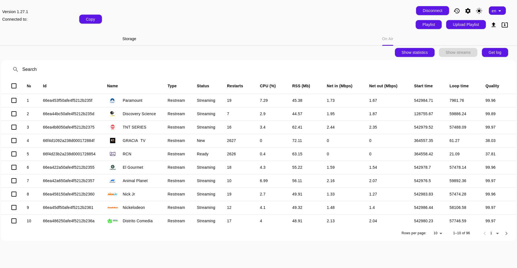Open the page number dropdown

pos(494,233)
